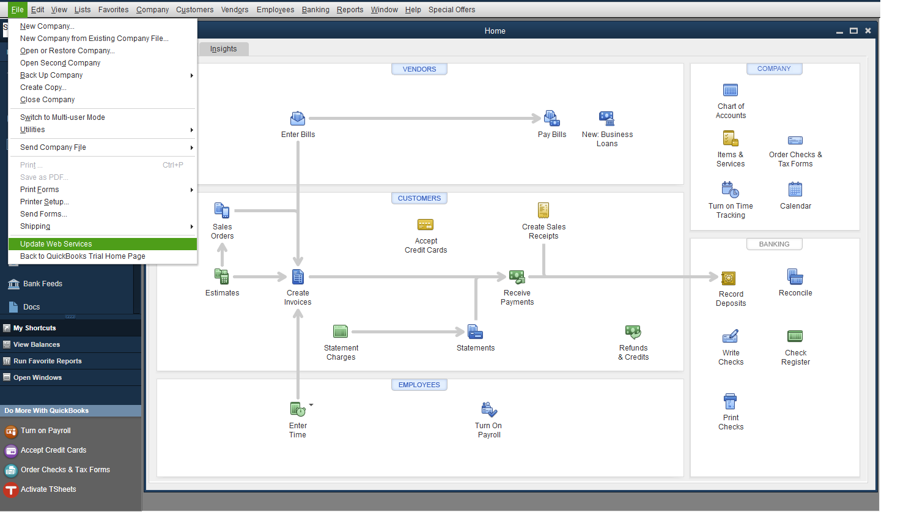Image resolution: width=917 pixels, height=512 pixels.
Task: Open the Enter Bills icon
Action: pyautogui.click(x=298, y=118)
